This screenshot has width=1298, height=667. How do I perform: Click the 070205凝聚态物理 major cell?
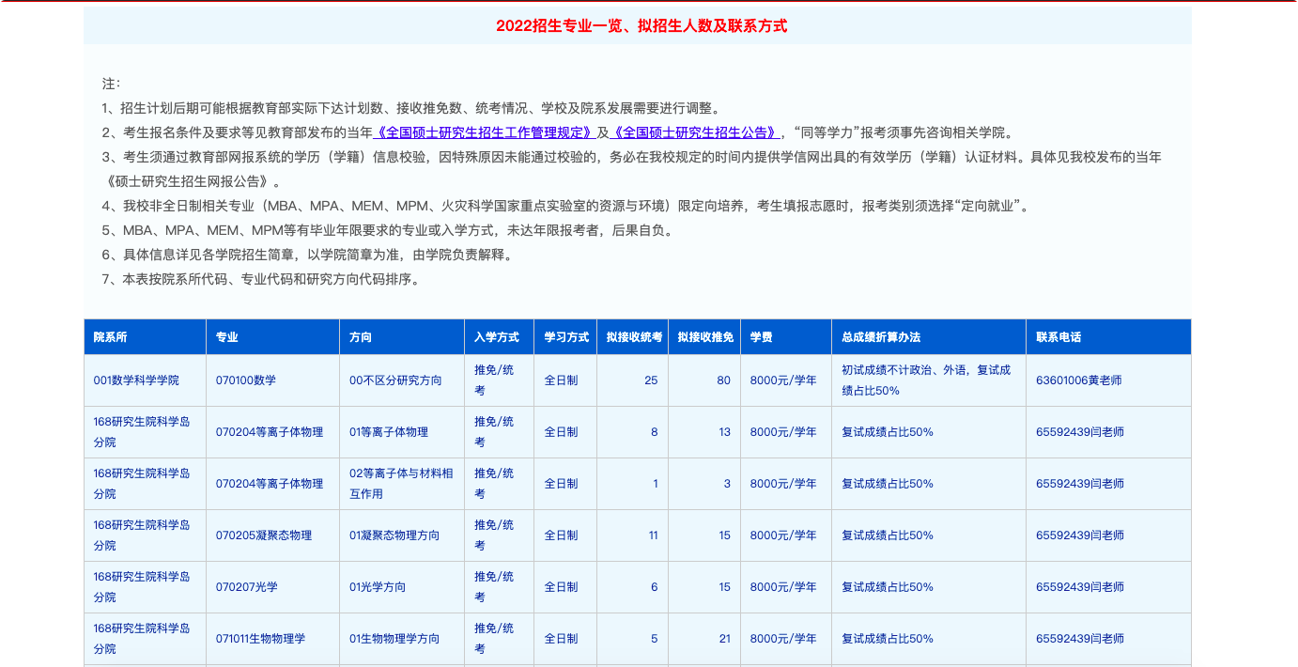(264, 535)
